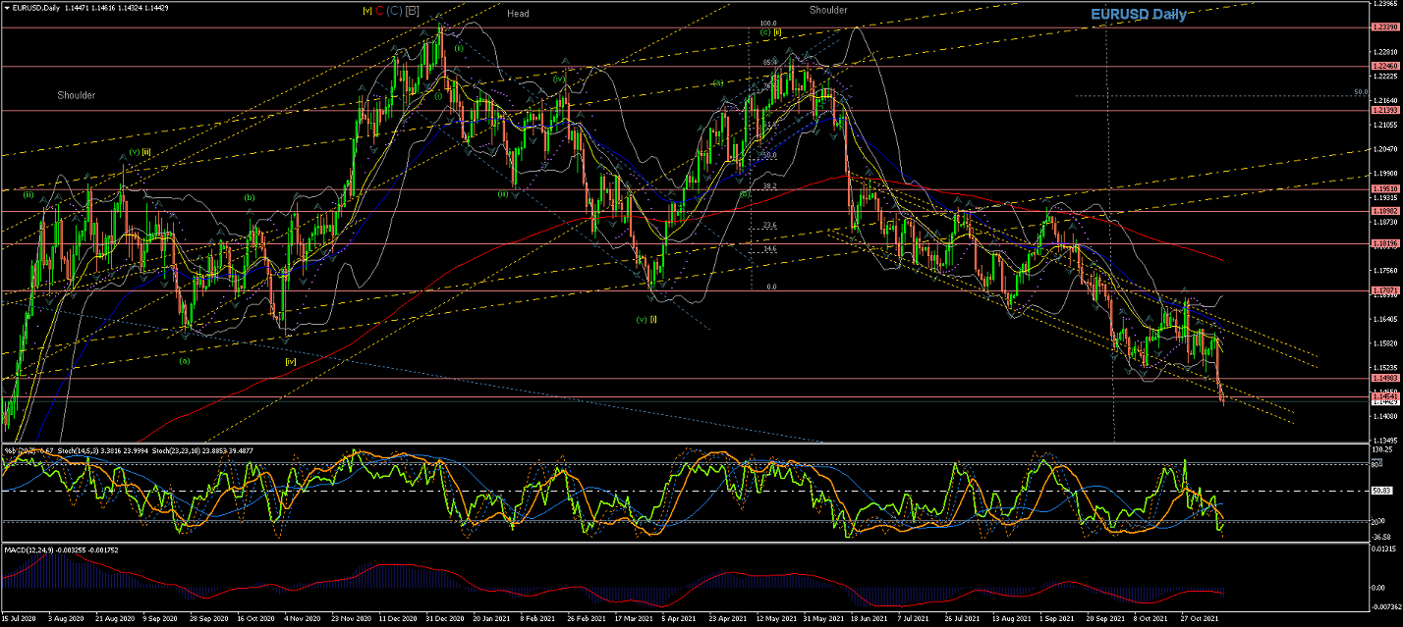Select the gray '[B]' wave label
1403x627 pixels.
[x=413, y=11]
